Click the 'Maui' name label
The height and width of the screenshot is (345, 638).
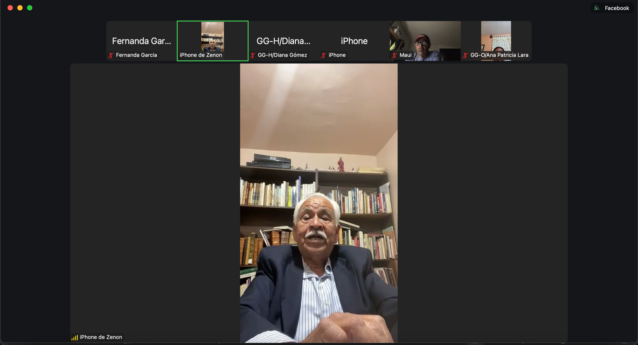click(x=406, y=55)
